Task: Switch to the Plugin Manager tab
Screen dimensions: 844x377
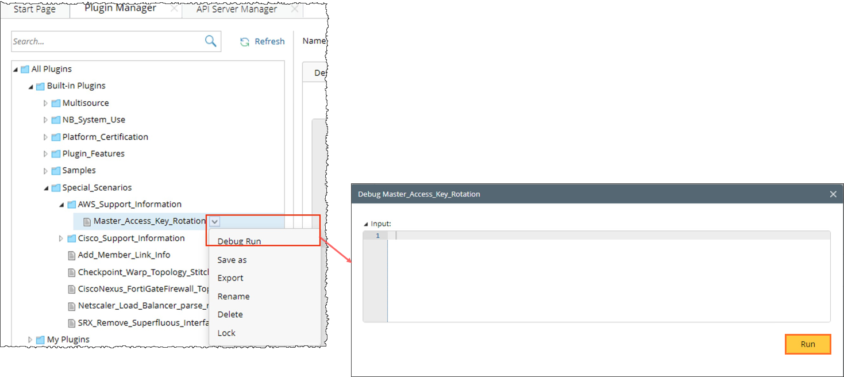Action: [x=120, y=8]
